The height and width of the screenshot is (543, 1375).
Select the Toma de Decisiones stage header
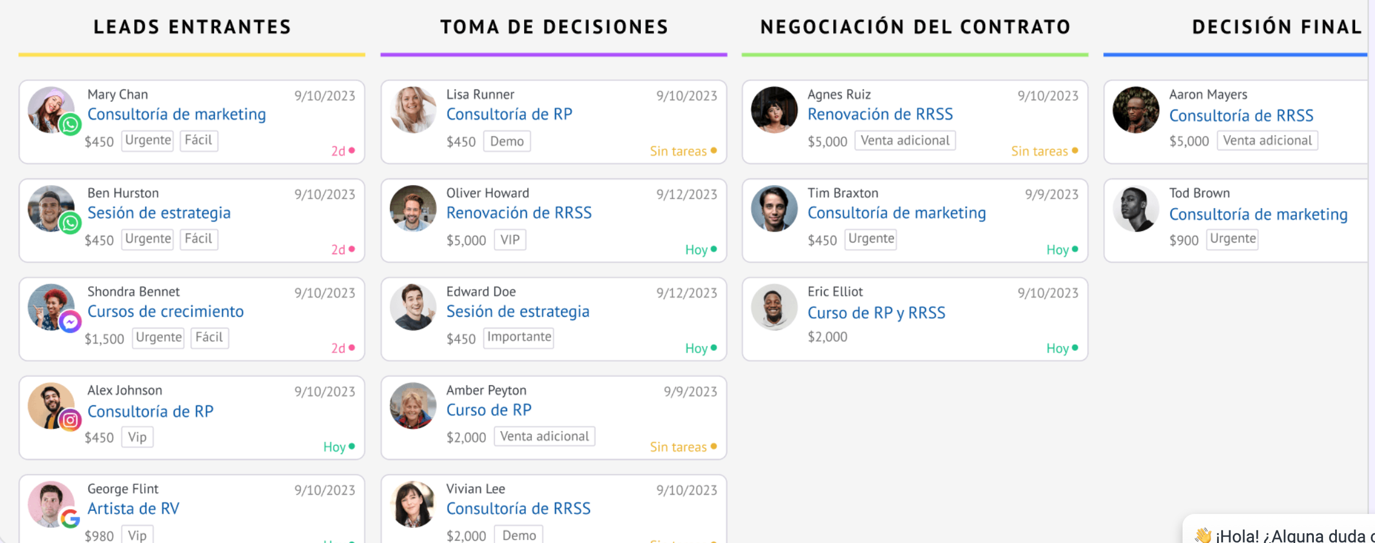[554, 27]
